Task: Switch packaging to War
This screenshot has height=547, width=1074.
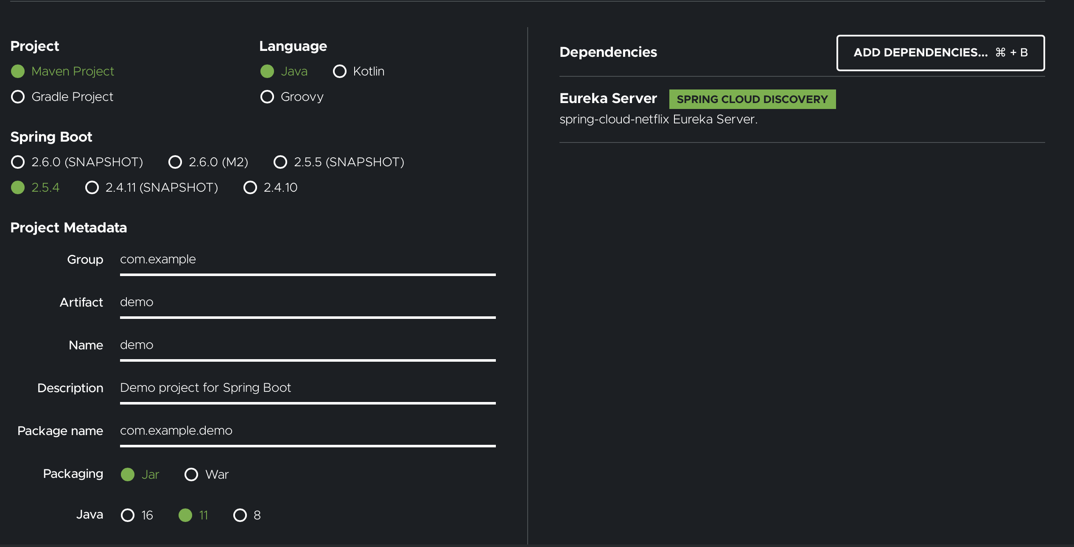Action: [191, 474]
